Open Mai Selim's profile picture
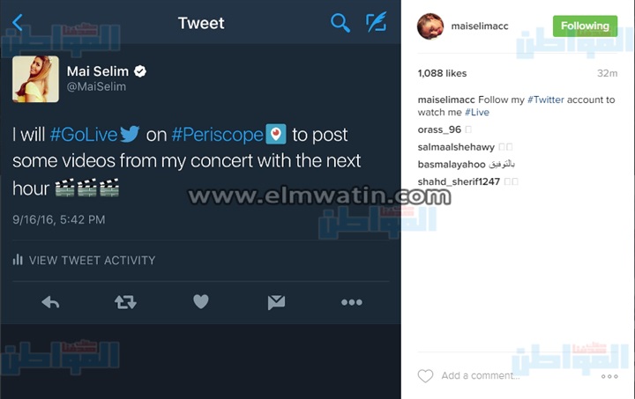 35,78
